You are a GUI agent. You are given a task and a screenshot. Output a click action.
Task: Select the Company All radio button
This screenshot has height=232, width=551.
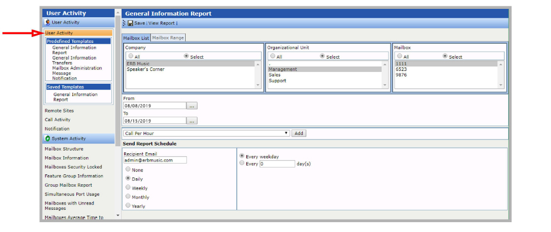pos(130,56)
